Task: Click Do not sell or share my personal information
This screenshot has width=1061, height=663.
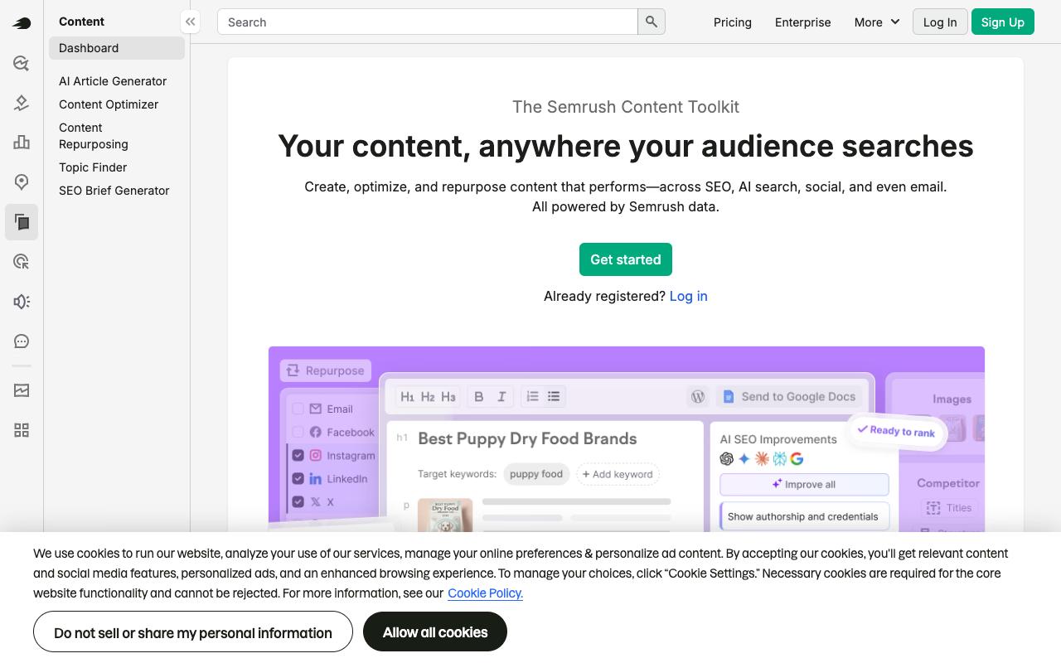Action: pyautogui.click(x=193, y=632)
